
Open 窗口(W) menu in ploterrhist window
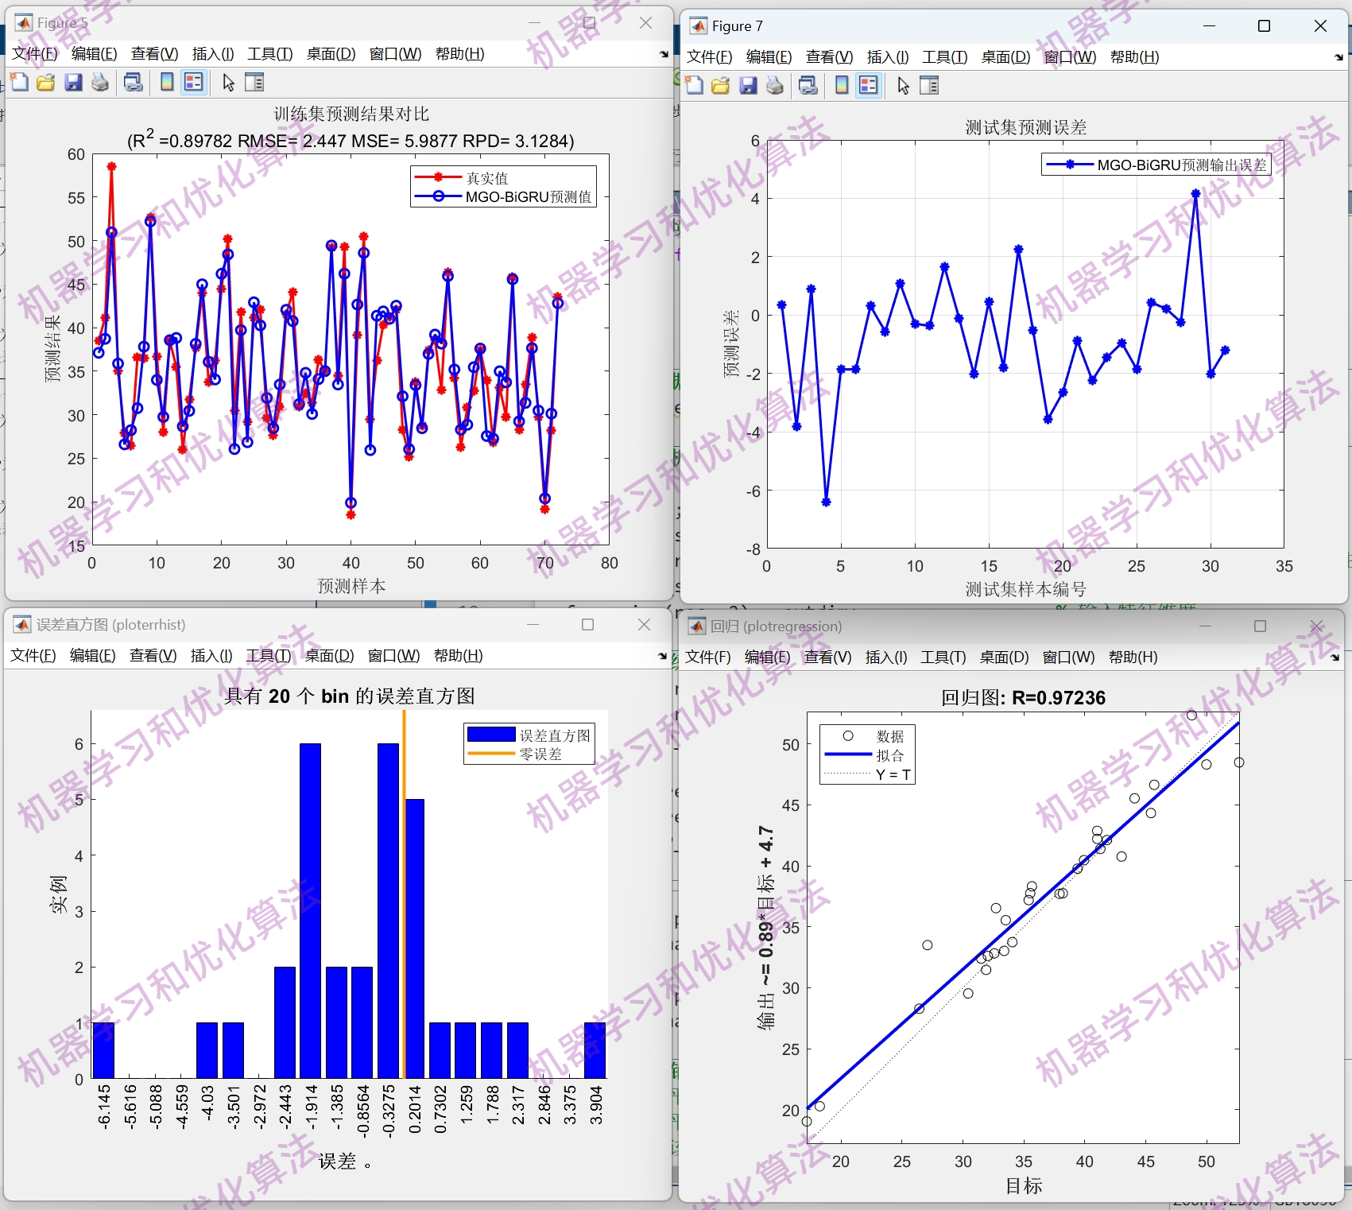394,656
